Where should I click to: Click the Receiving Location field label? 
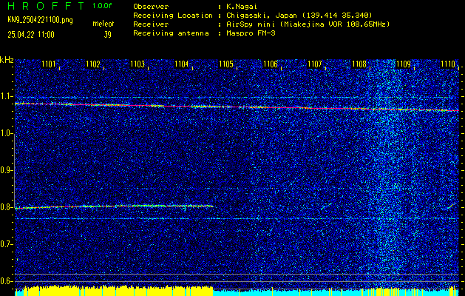click(x=173, y=16)
